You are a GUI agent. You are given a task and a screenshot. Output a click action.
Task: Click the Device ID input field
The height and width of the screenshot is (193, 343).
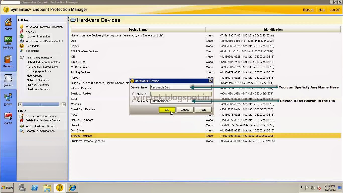[x=181, y=101]
